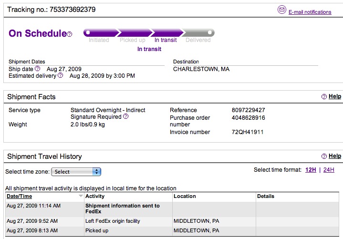Click the time zone dropdown arrow stepper
This screenshot has height=239, width=343.
96,172
